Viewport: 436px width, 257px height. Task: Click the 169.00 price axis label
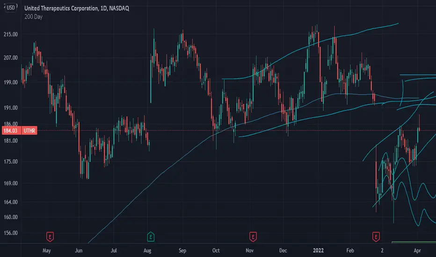click(11, 183)
